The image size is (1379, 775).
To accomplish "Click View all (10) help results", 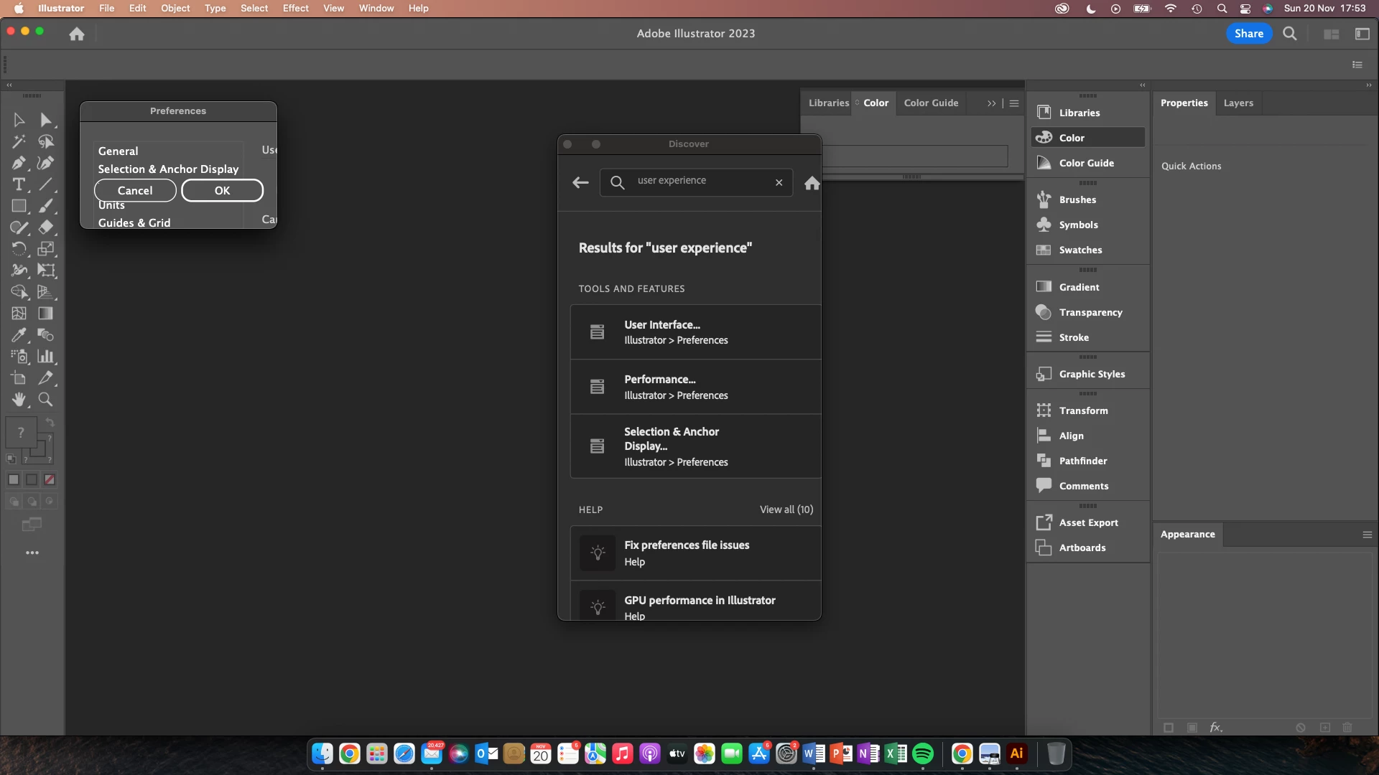I will click(x=786, y=509).
